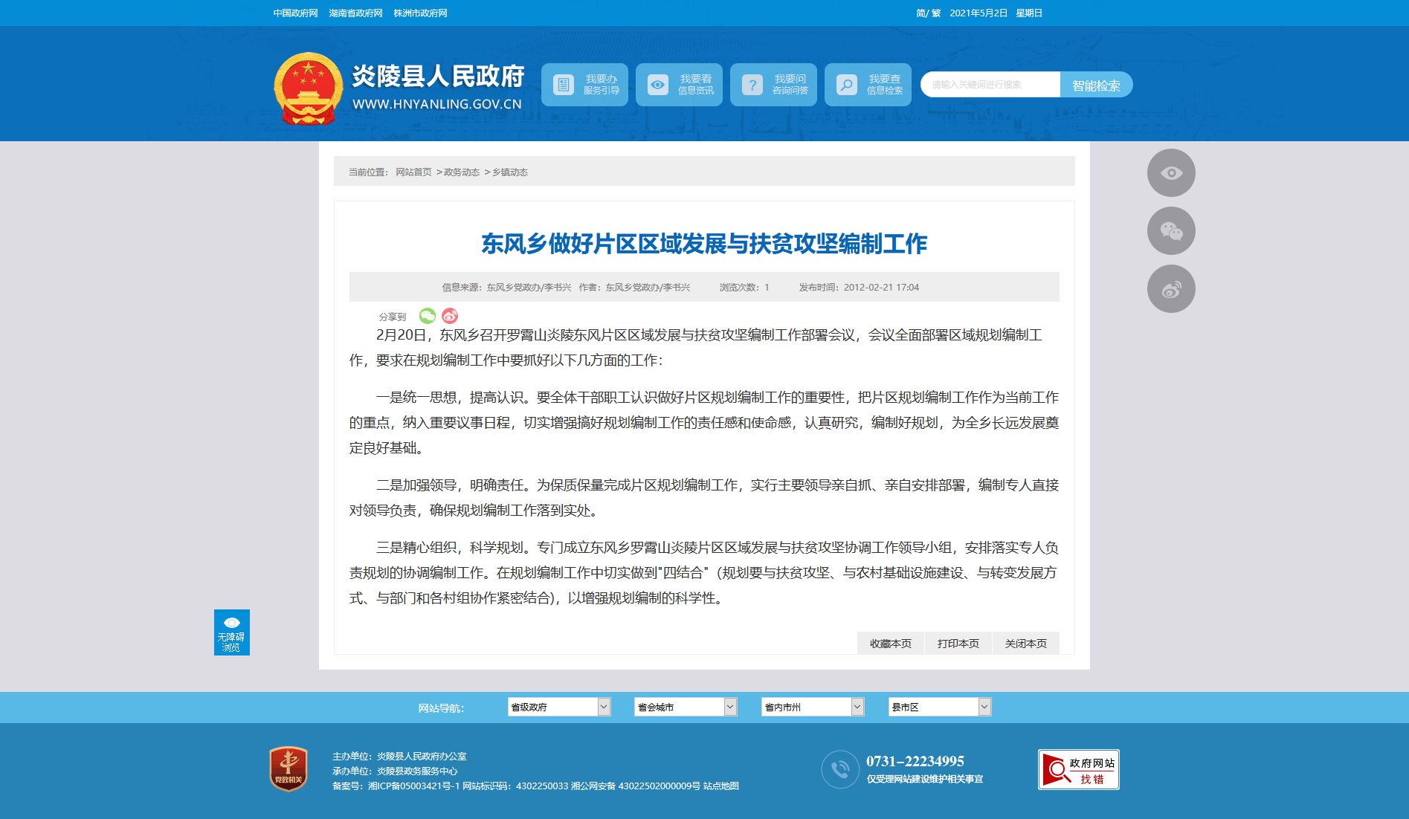This screenshot has width=1409, height=819.
Task: Share article via green WeChat icon
Action: [x=428, y=316]
